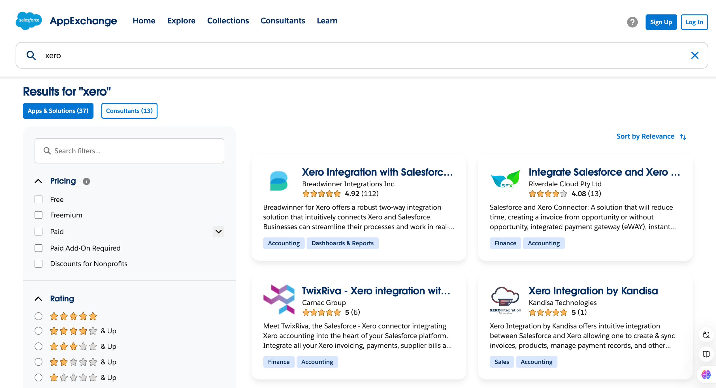The width and height of the screenshot is (716, 388).
Task: Collapse the Rating filter section
Action: point(39,299)
